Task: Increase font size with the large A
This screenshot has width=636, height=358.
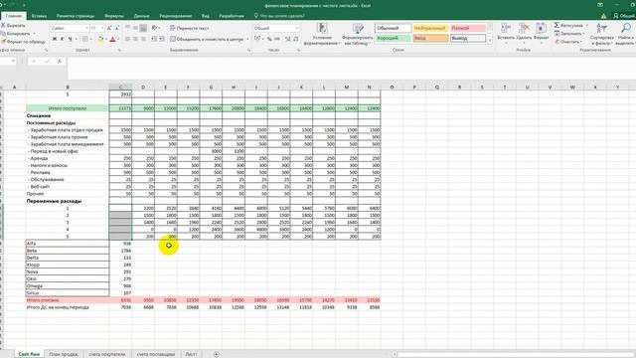Action: click(x=109, y=28)
